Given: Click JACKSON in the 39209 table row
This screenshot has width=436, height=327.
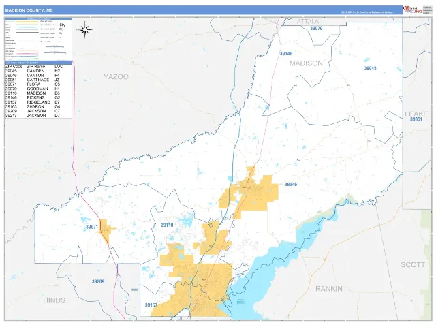Looking at the screenshot, I should click(x=36, y=111).
